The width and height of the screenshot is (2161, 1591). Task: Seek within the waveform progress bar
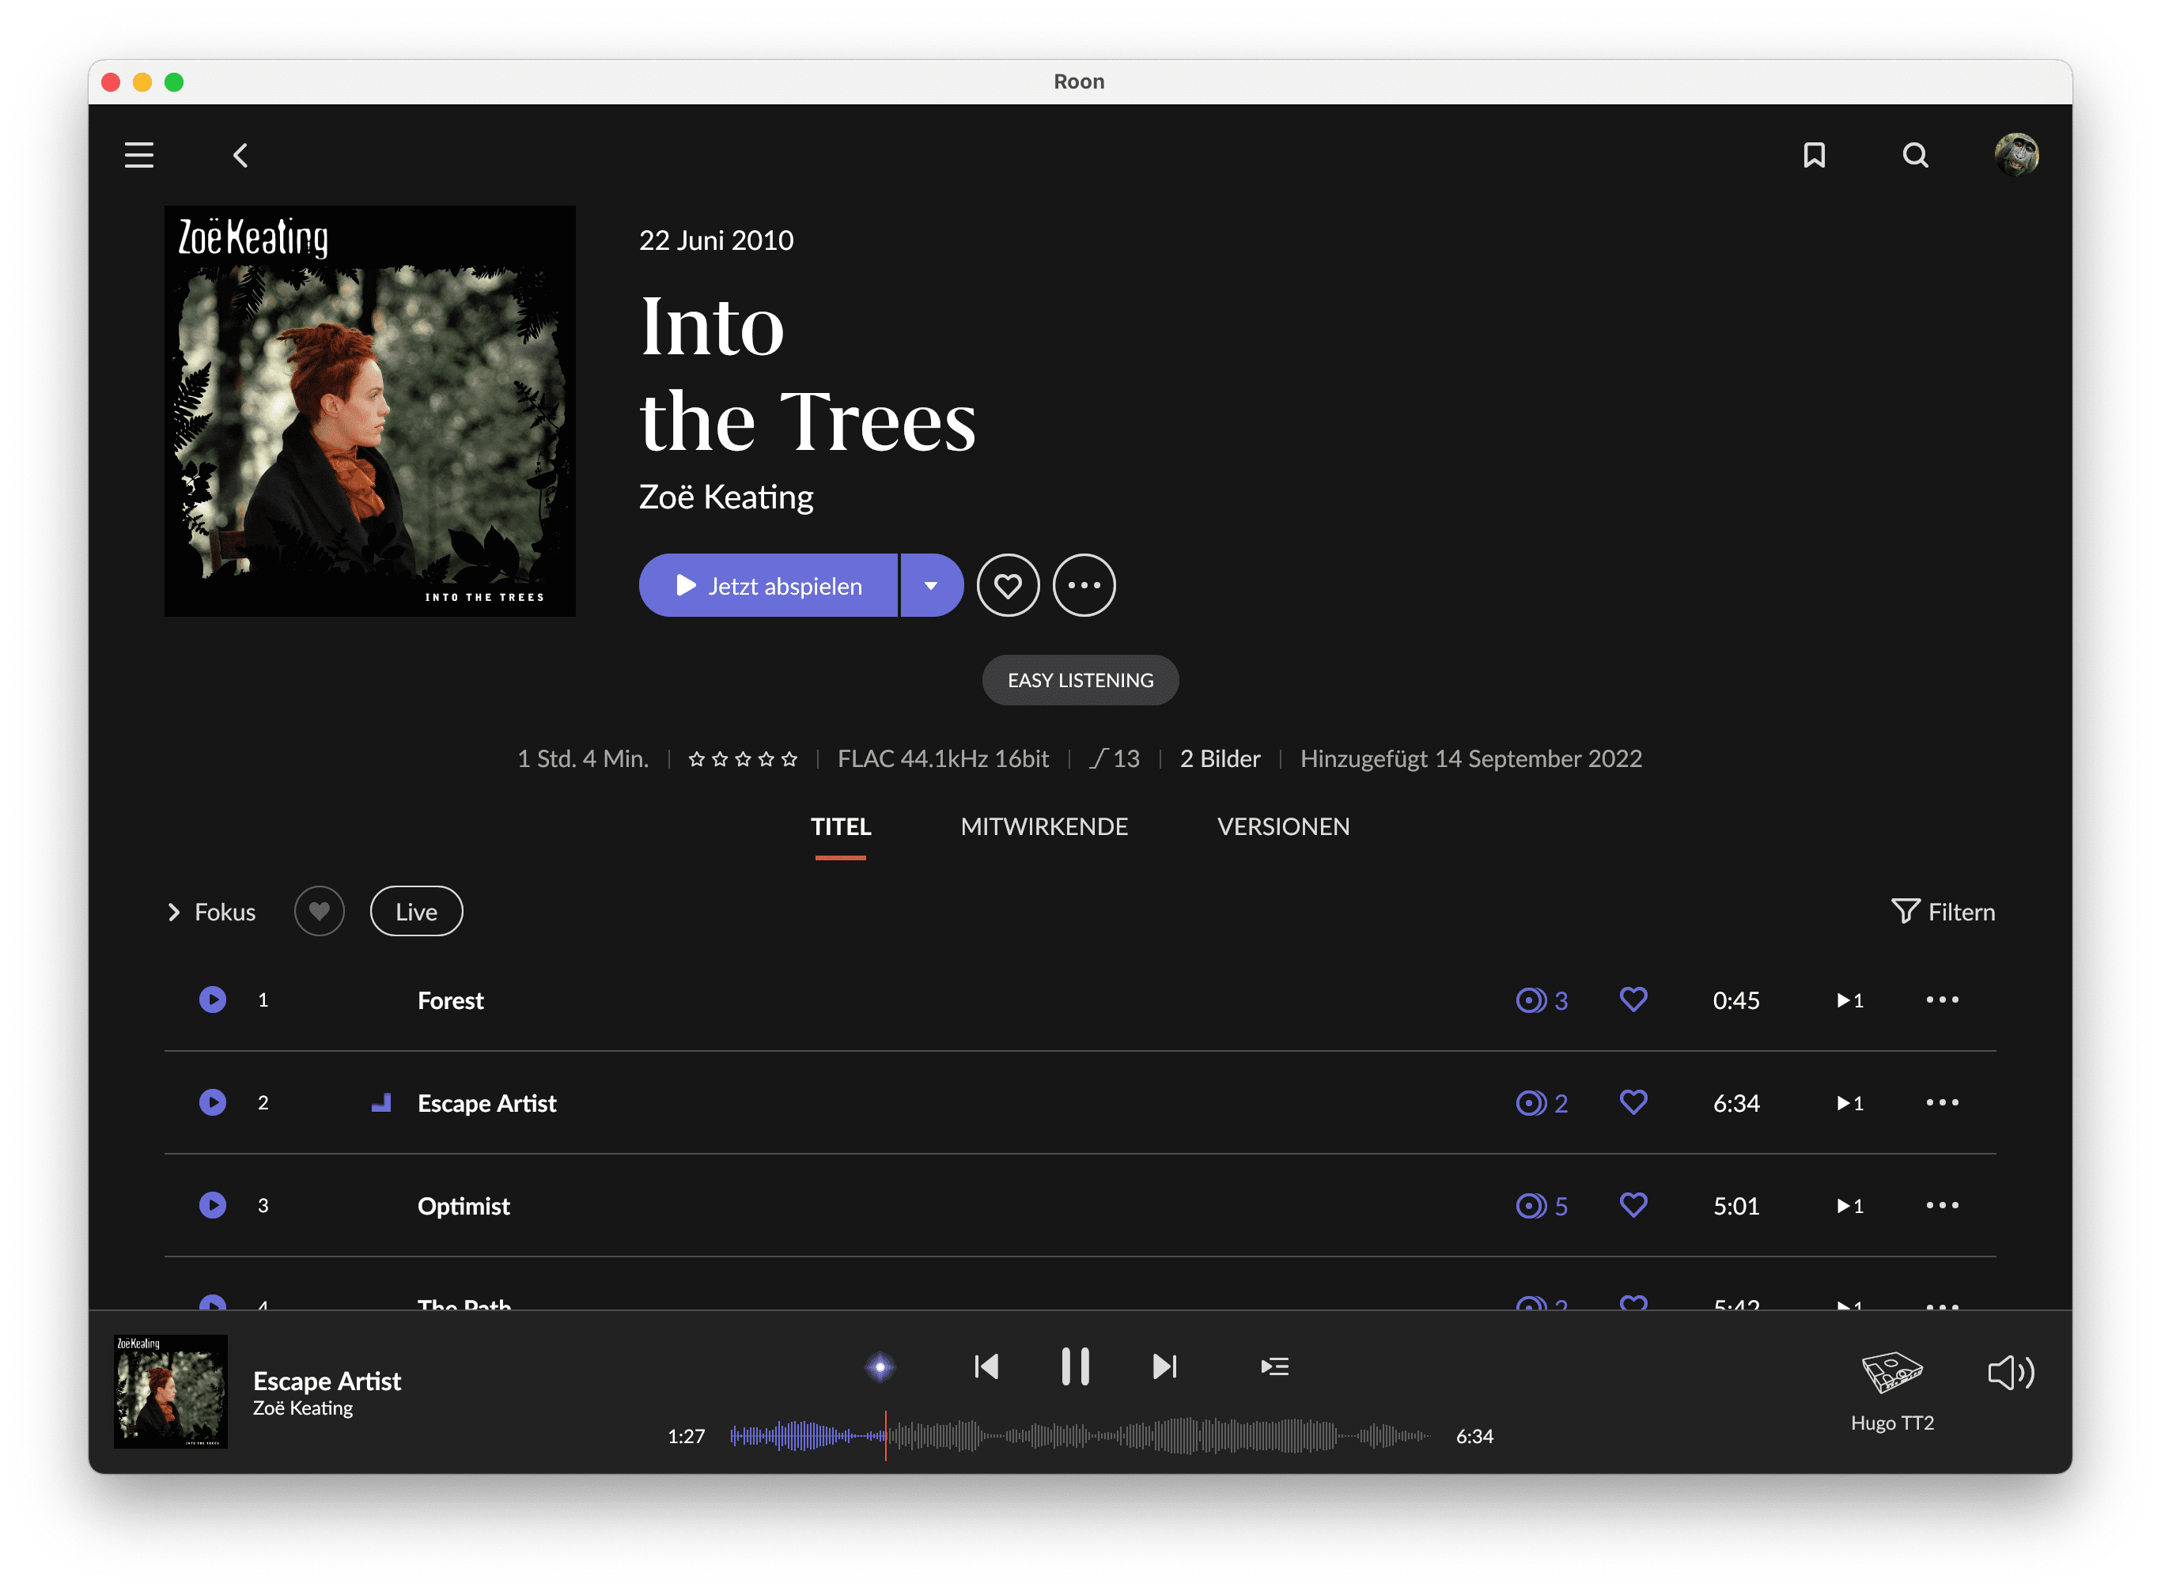[1156, 1436]
